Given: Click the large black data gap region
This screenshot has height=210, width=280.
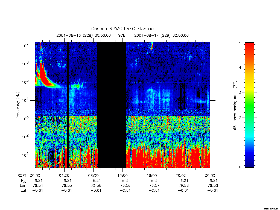Looking at the screenshot, I should (112, 105).
